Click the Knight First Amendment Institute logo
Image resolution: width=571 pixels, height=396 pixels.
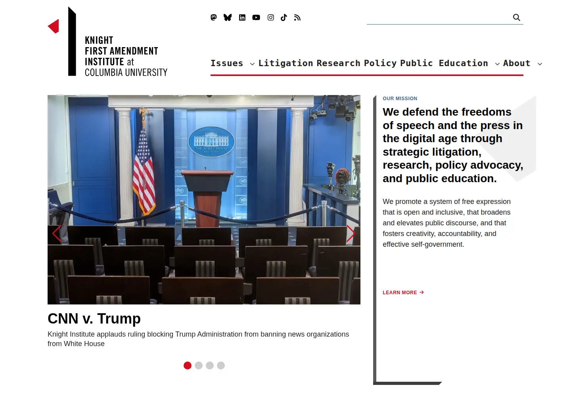coord(107,42)
